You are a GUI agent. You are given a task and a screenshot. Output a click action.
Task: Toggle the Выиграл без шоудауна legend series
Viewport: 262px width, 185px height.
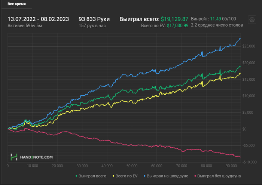(x=217, y=176)
